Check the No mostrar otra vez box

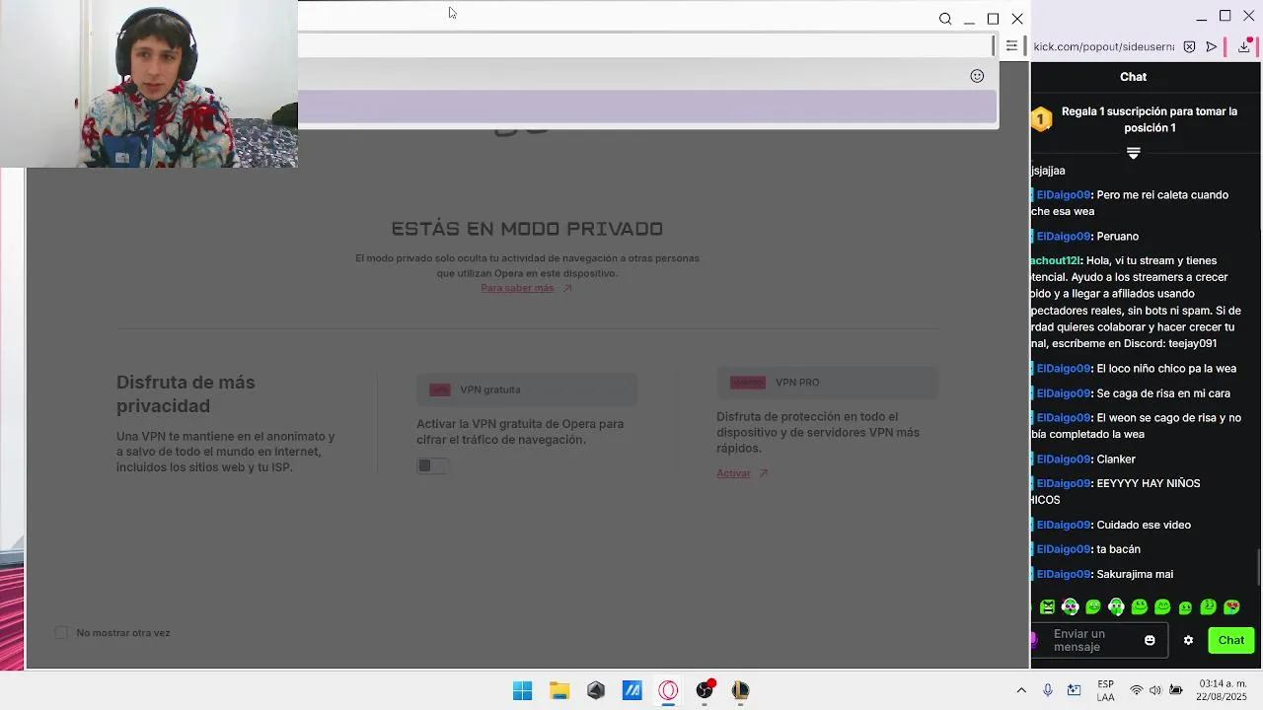point(61,633)
